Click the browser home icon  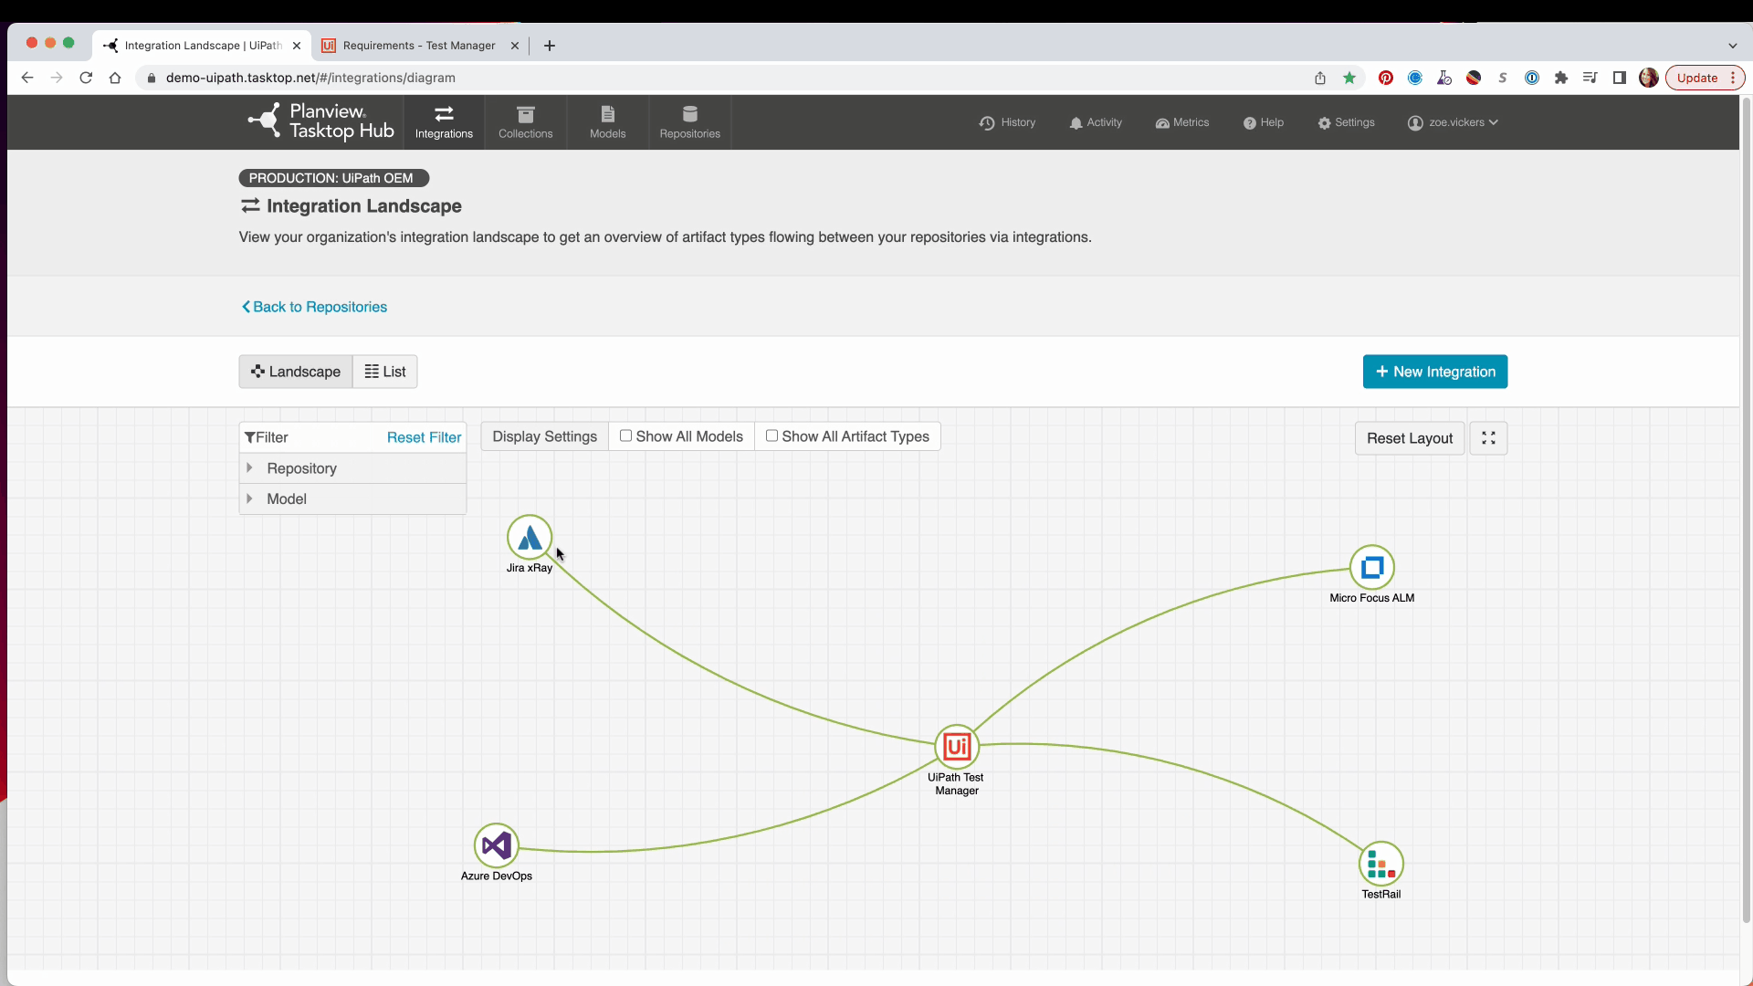[115, 78]
